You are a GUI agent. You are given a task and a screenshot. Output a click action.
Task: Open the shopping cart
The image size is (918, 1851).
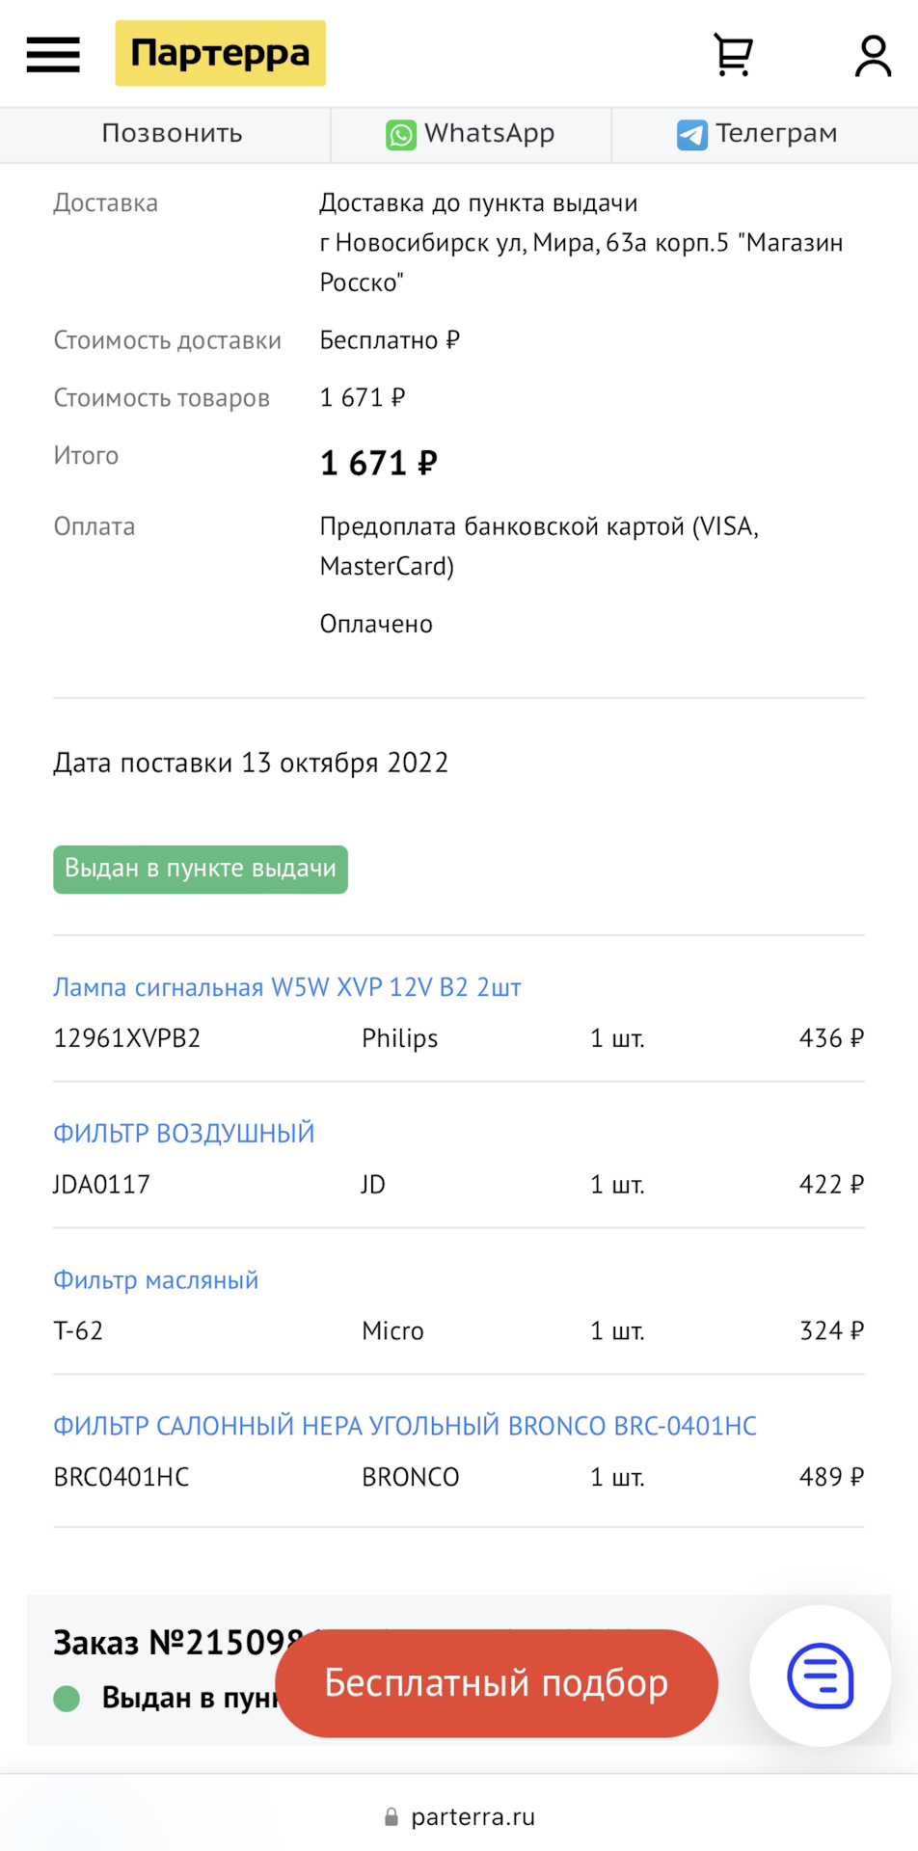(x=733, y=55)
